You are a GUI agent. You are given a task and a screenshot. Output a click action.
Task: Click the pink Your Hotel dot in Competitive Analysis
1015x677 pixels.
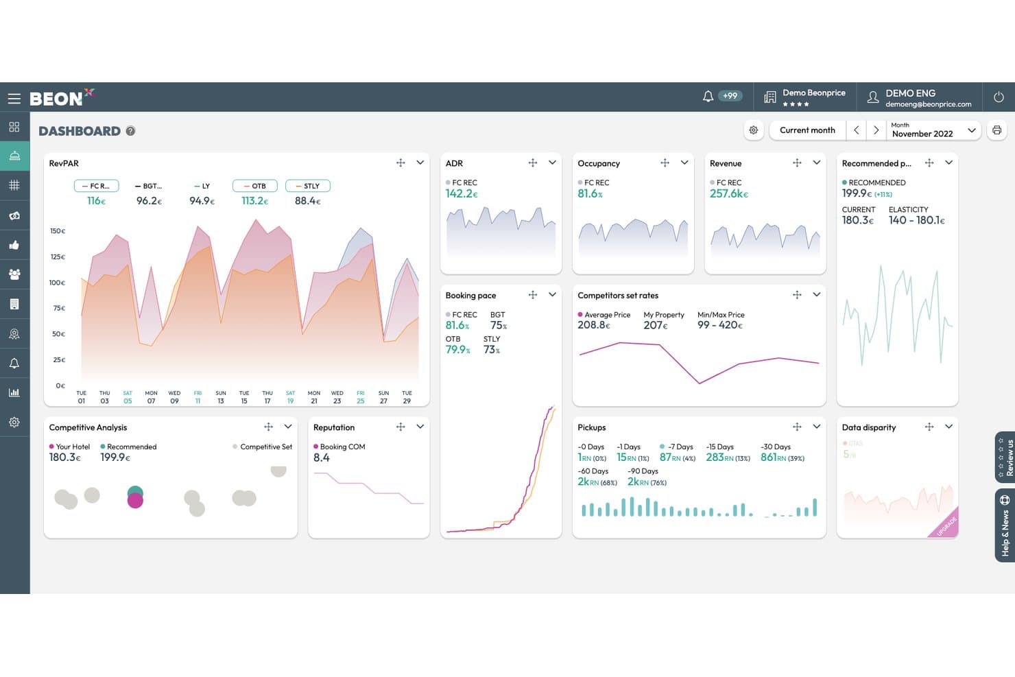tap(135, 501)
